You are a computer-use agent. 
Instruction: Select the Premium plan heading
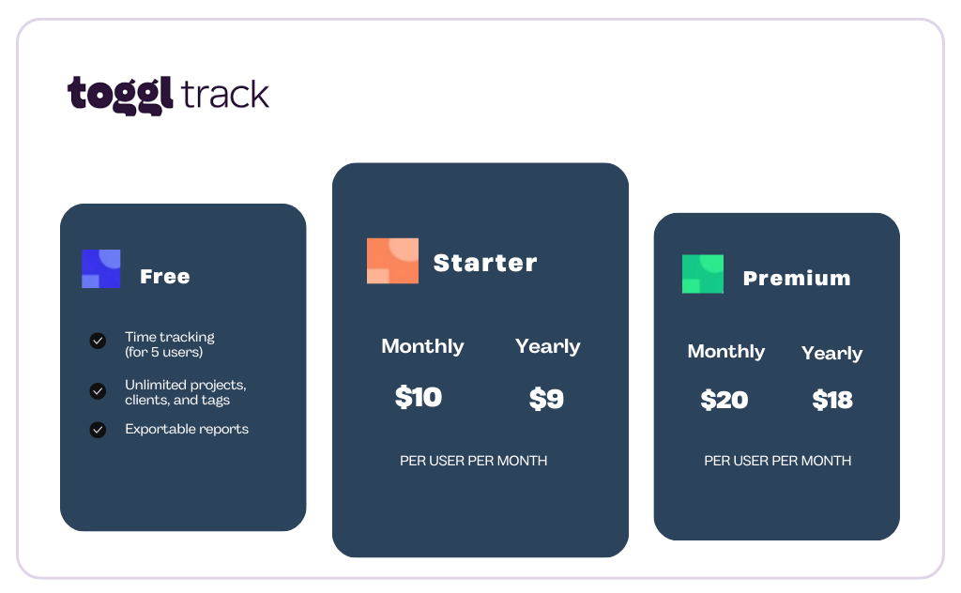[797, 278]
